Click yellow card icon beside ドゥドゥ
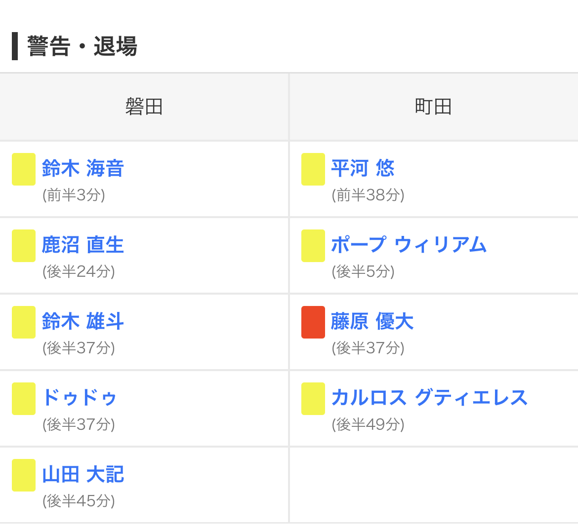This screenshot has height=531, width=578. [x=24, y=399]
